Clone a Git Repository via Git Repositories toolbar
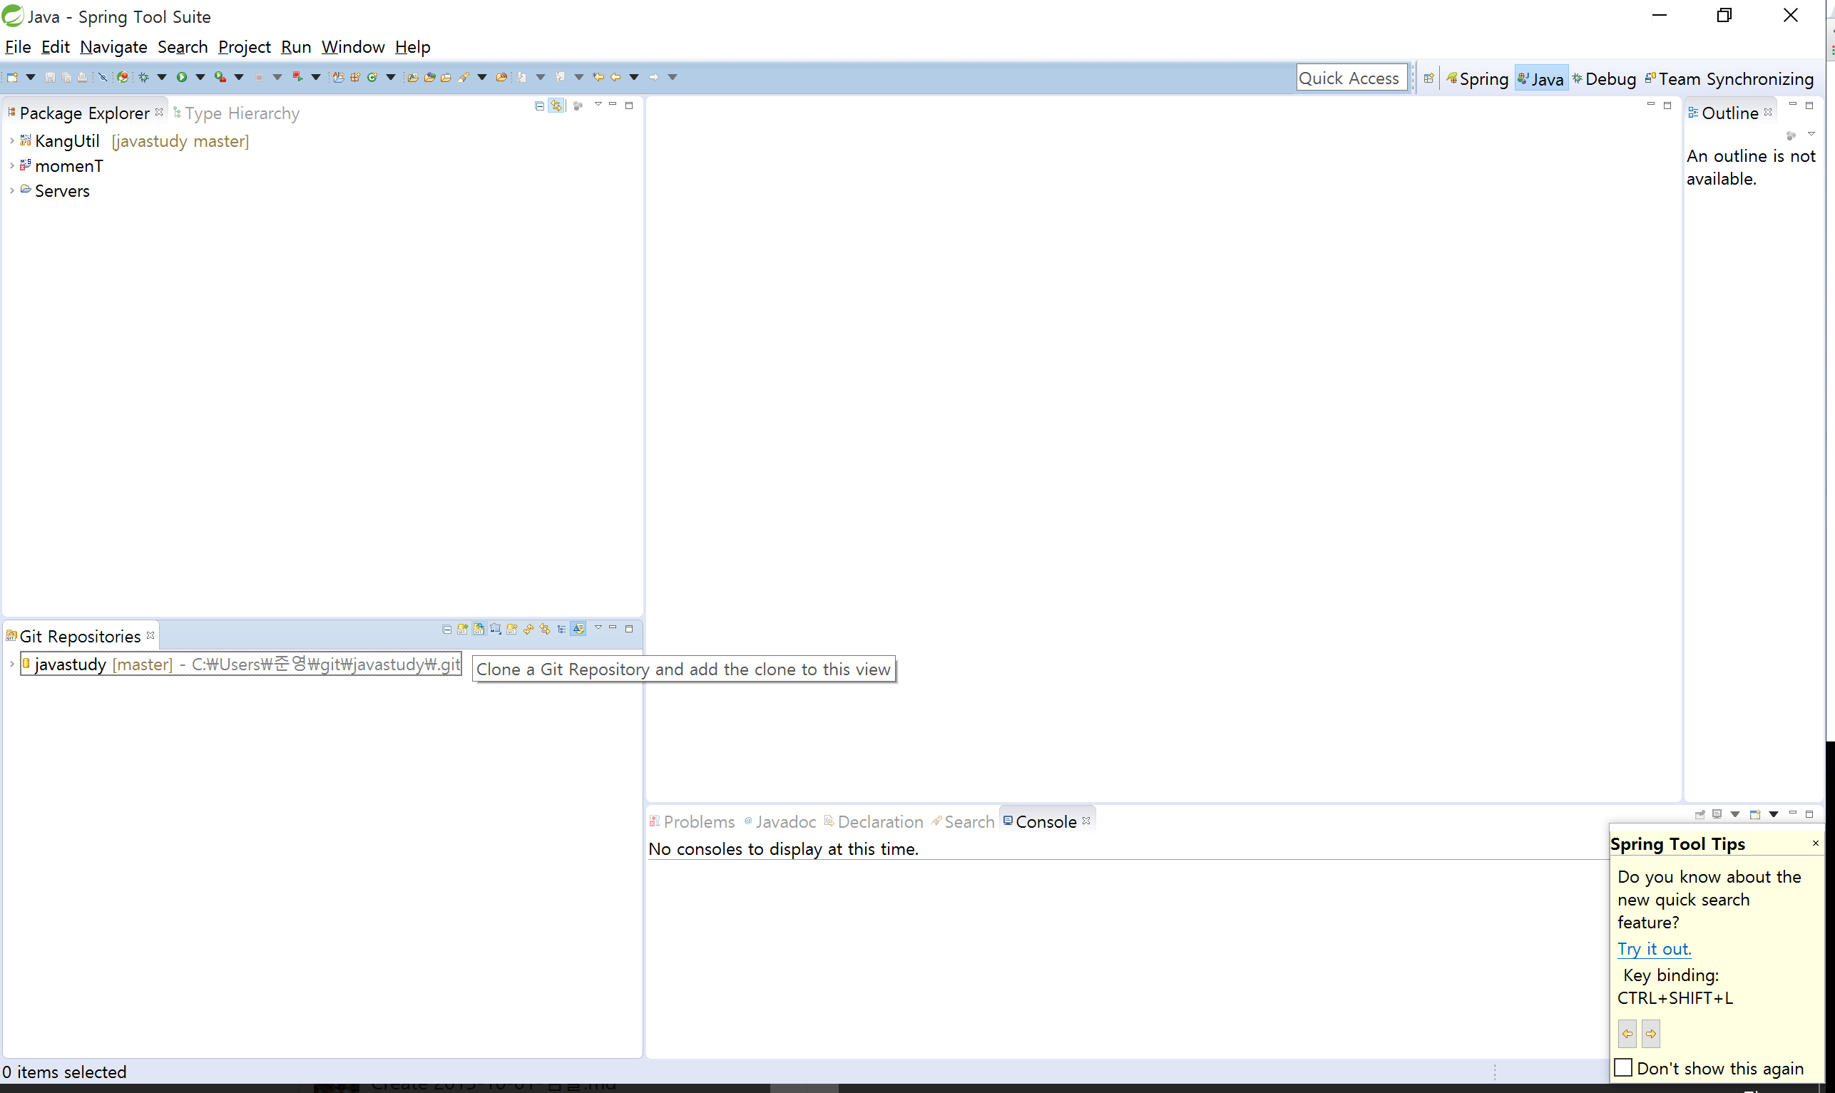This screenshot has height=1093, width=1835. [x=479, y=629]
